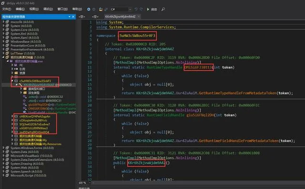Close the KKr6hZkjvwWjdm9A4Z tab

139,17
